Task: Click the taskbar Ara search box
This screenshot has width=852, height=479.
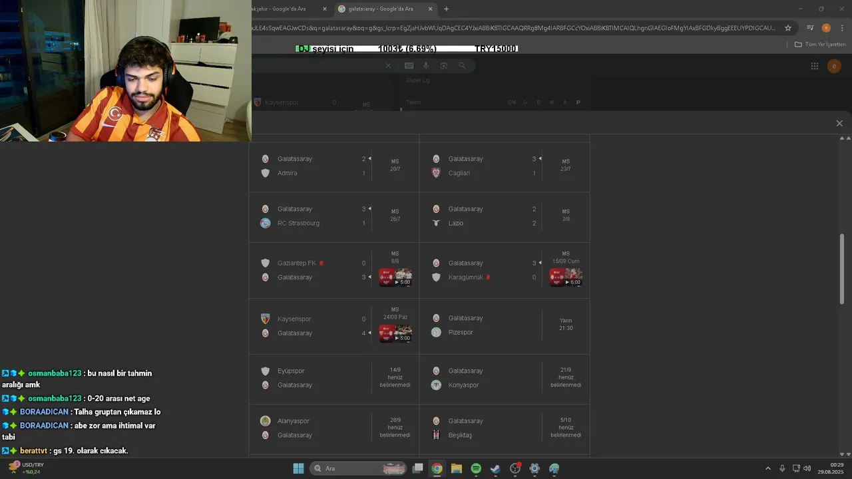Action: point(359,468)
